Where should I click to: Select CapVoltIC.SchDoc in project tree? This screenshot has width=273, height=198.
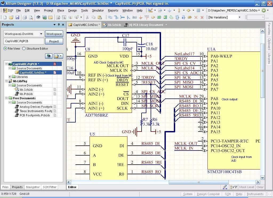[x=33, y=73]
